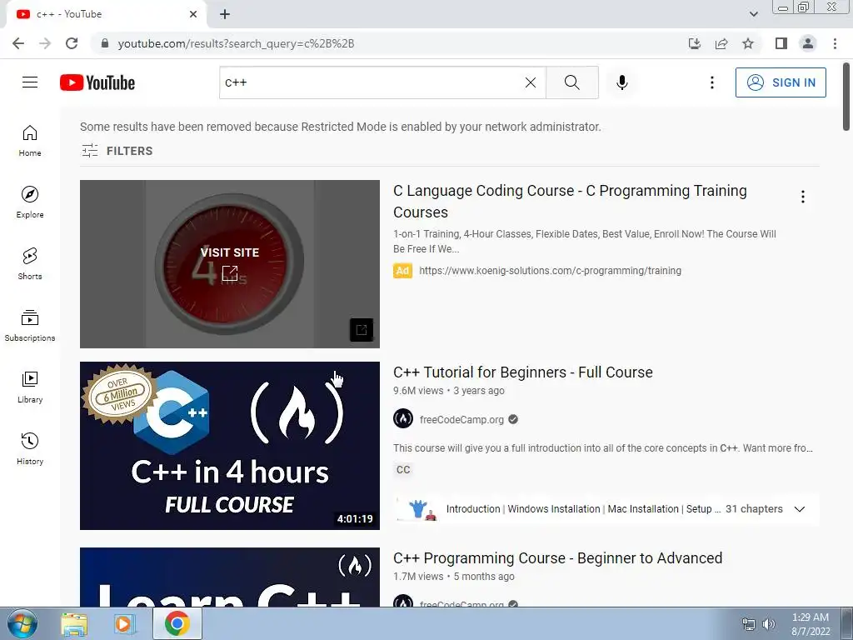Click the YouTube logo
Viewport: 853px width, 640px height.
(x=97, y=82)
